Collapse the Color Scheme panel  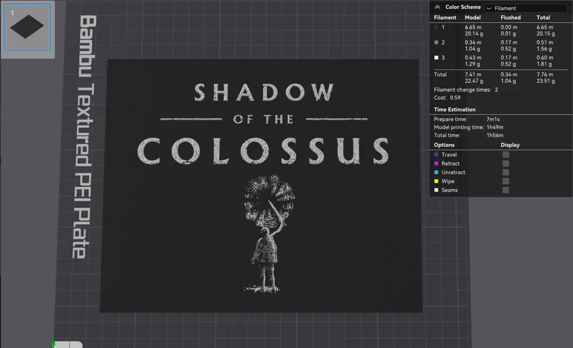[437, 7]
